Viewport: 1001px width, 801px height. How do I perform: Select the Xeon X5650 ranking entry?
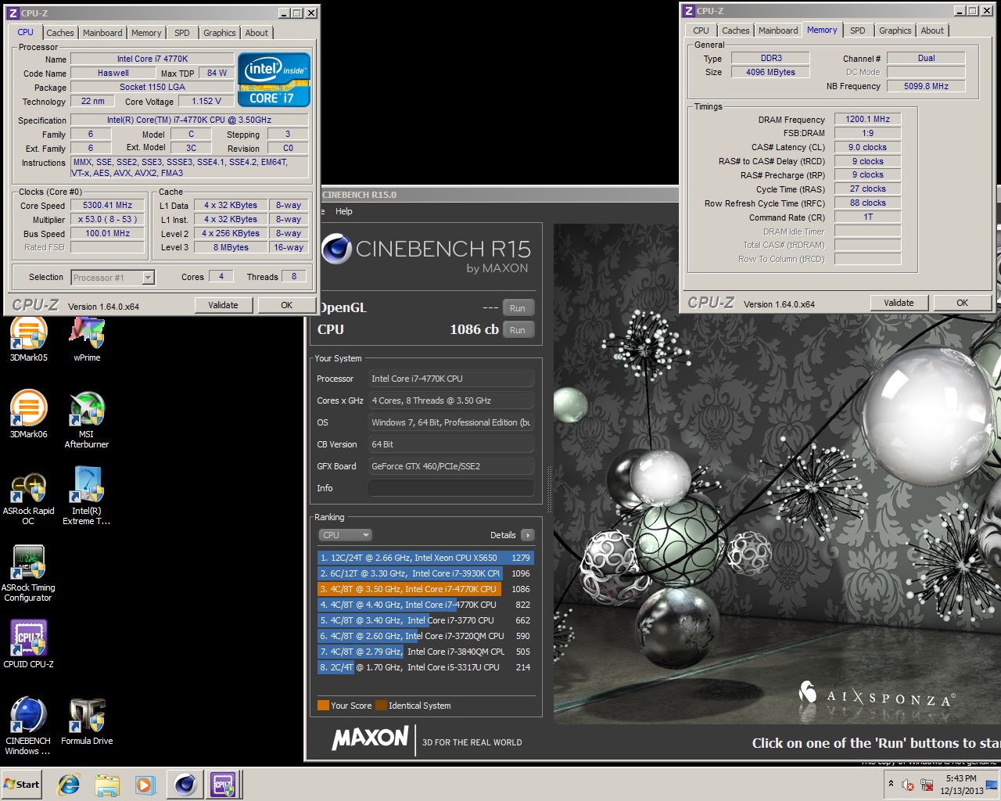[x=424, y=558]
